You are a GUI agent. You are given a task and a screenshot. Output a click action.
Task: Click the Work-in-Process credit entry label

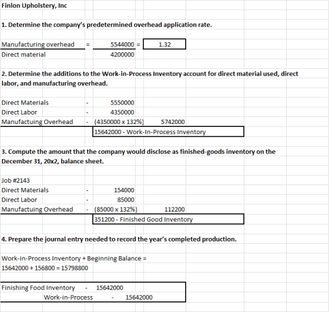click(68, 297)
